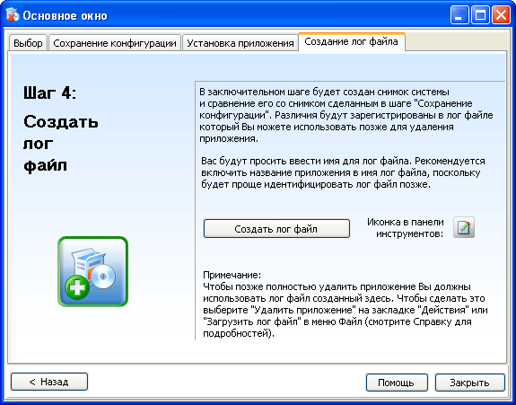Image resolution: width=516 pixels, height=405 pixels.
Task: Minimize the Основное окно window
Action: (459, 15)
